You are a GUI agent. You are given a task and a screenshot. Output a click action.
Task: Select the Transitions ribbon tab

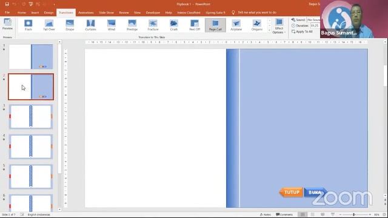click(x=66, y=13)
